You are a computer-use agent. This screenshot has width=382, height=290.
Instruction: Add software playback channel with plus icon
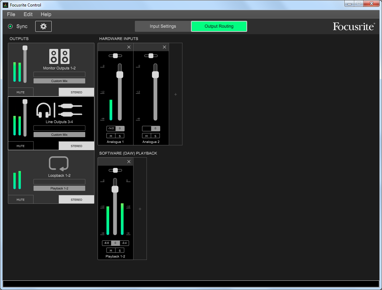click(140, 209)
